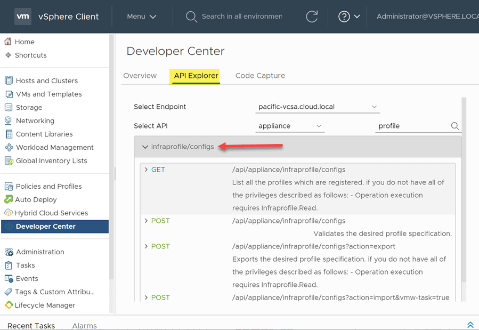Open the appliance API dropdown
The height and width of the screenshot is (330, 479).
coord(290,126)
